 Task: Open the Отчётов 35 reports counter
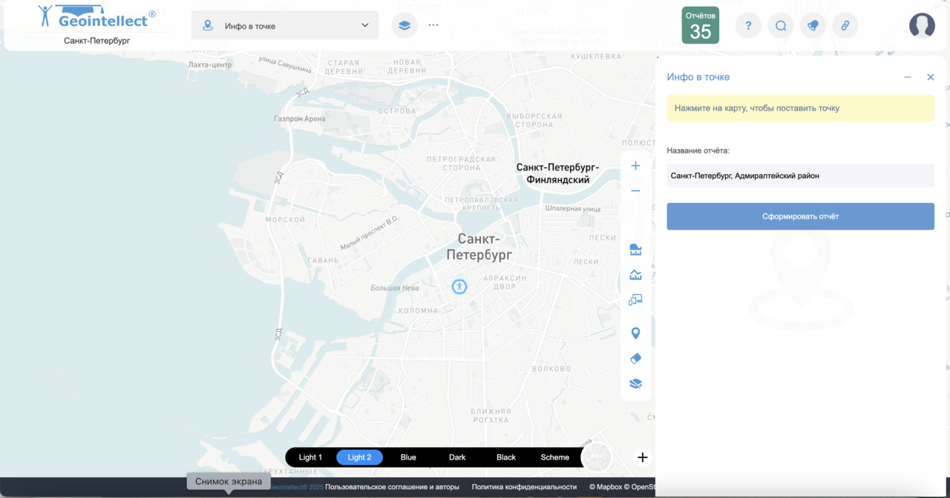point(701,25)
